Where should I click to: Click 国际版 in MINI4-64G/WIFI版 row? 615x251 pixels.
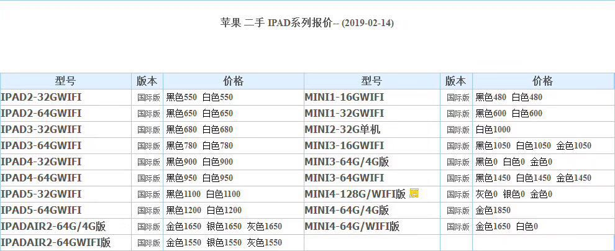[x=458, y=227]
